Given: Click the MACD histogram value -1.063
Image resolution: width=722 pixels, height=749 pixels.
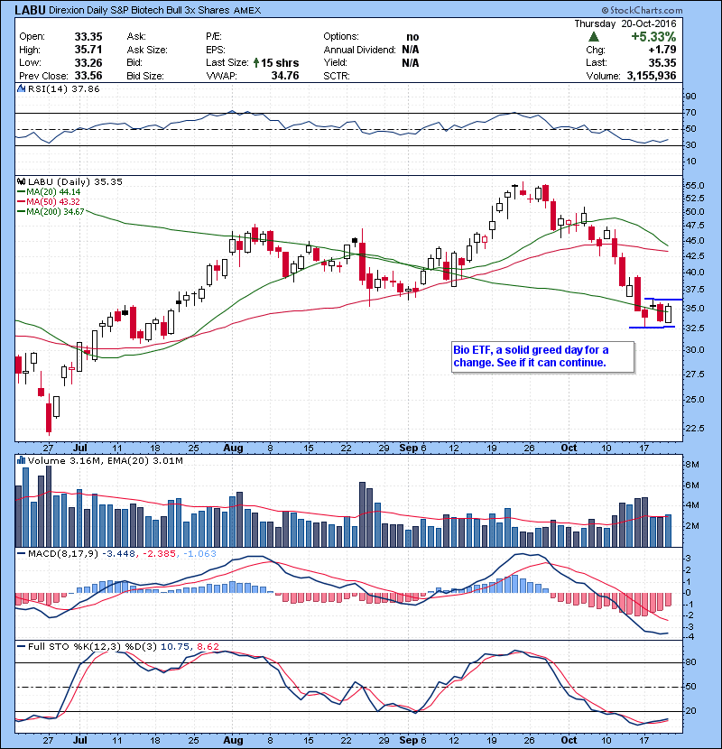Looking at the screenshot, I should (199, 554).
